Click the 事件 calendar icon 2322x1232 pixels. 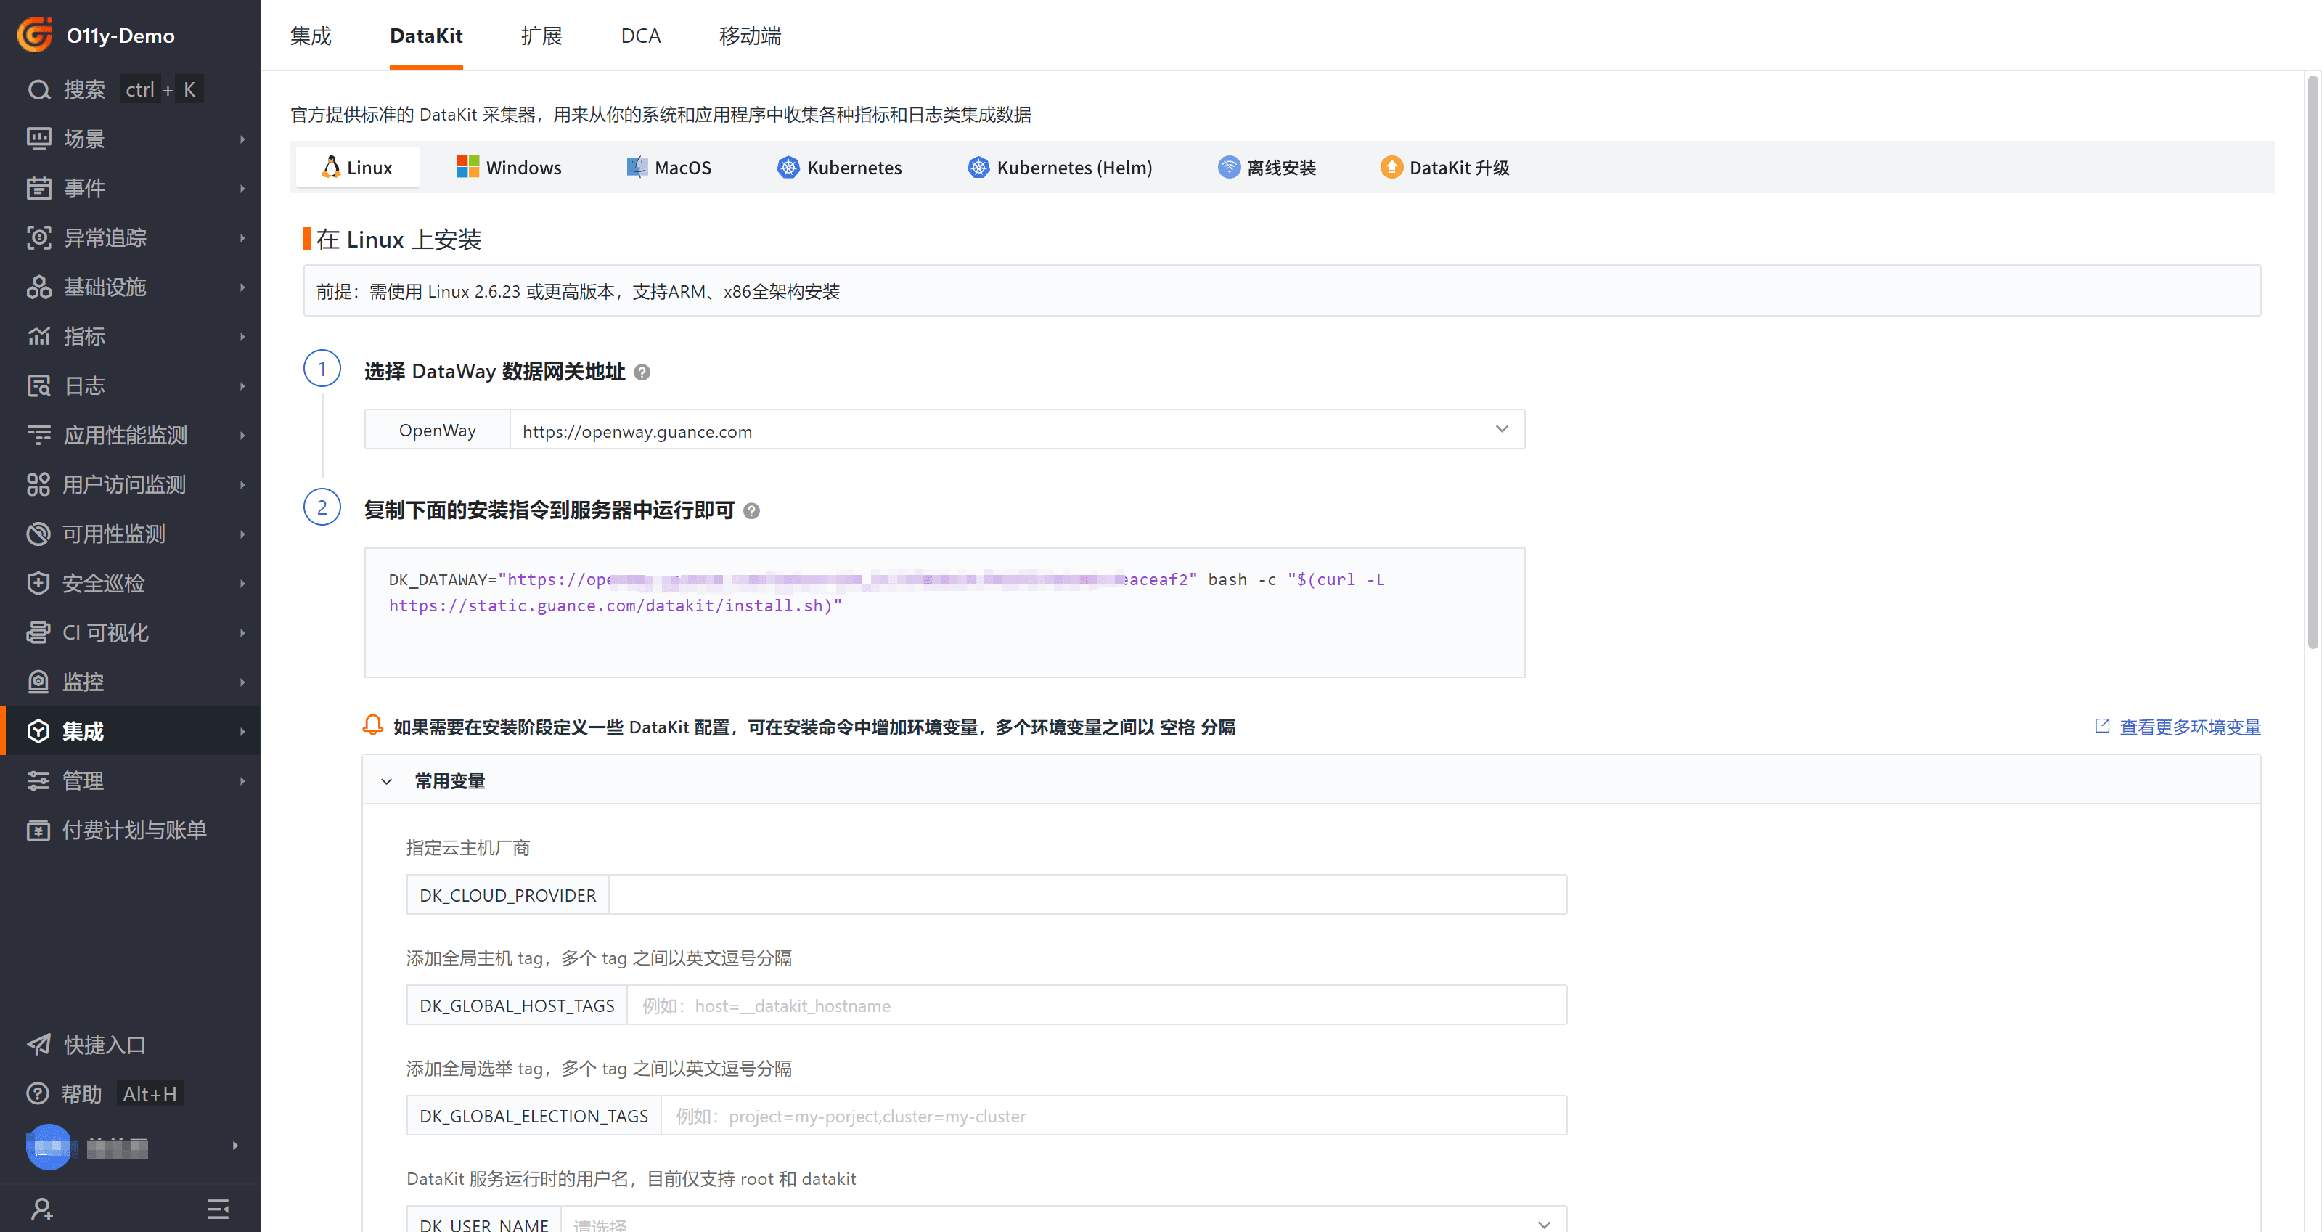[x=38, y=188]
